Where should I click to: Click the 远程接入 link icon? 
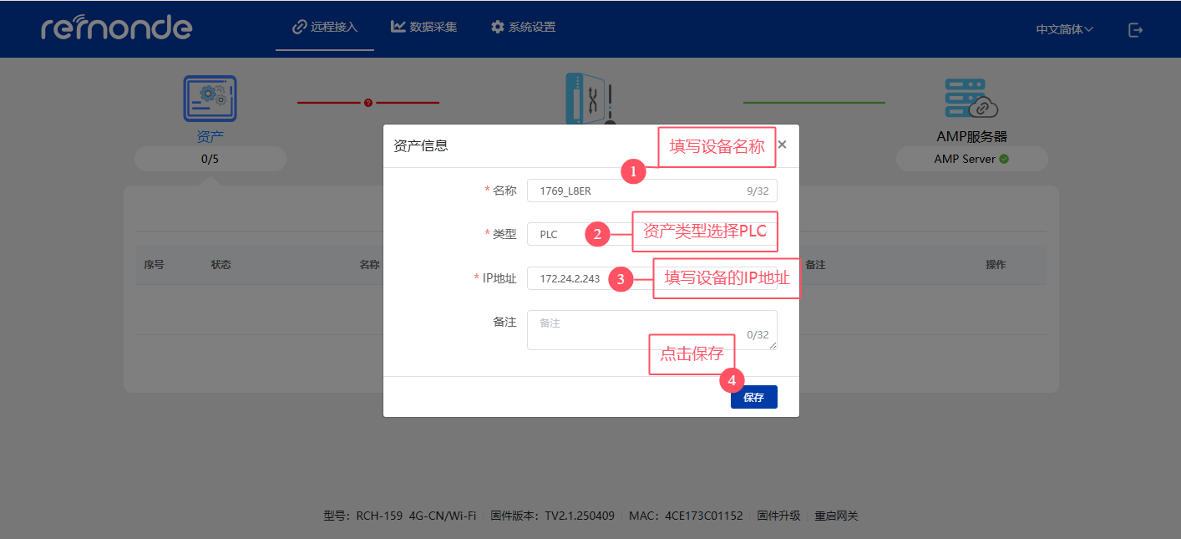point(299,27)
